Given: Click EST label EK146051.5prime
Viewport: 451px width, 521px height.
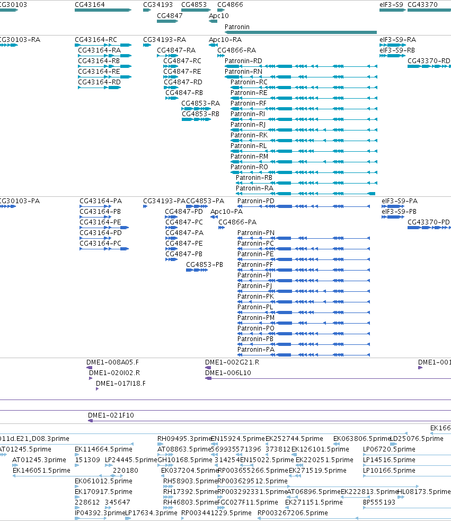Looking at the screenshot, I should [x=41, y=471].
